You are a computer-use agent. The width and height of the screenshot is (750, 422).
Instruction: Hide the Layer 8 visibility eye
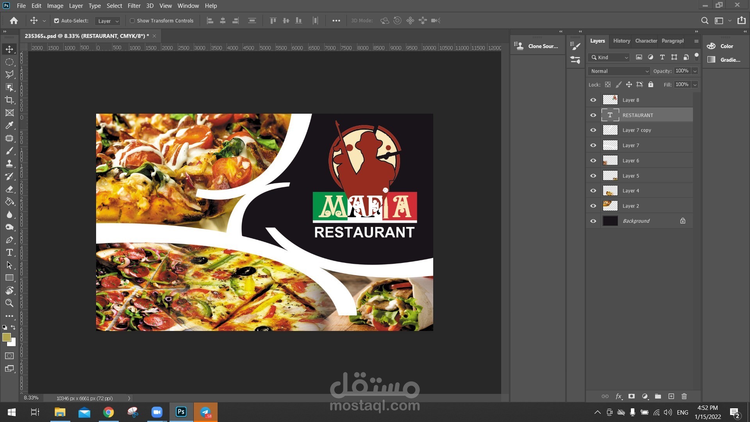pos(593,100)
